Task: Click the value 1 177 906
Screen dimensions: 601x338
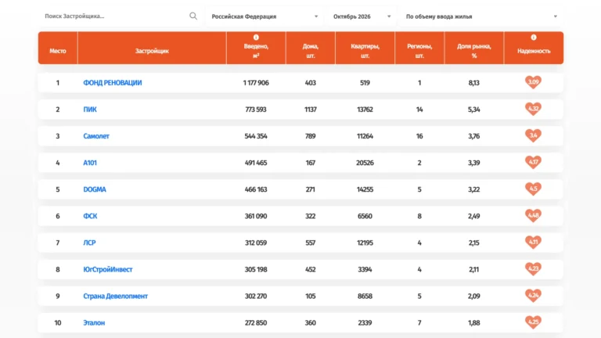Action: (256, 83)
